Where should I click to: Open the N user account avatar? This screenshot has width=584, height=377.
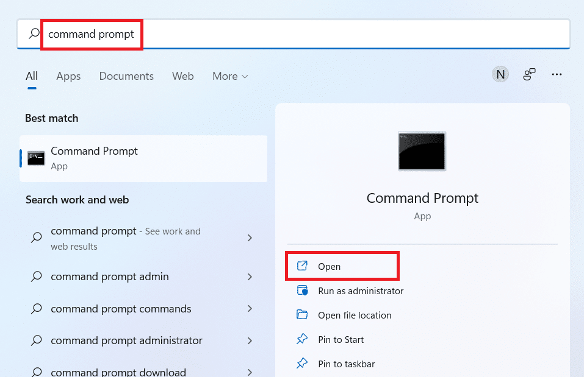(x=500, y=74)
